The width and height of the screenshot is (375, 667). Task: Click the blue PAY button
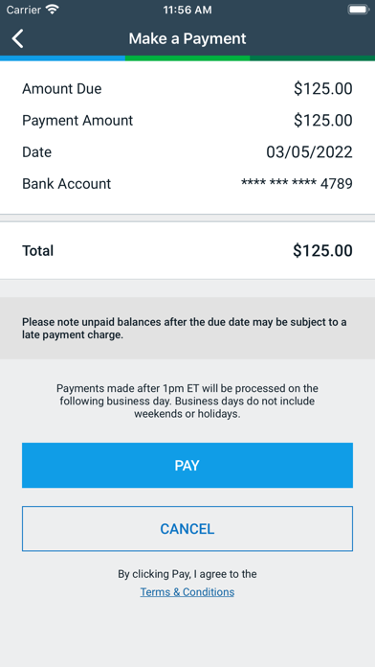tap(187, 465)
